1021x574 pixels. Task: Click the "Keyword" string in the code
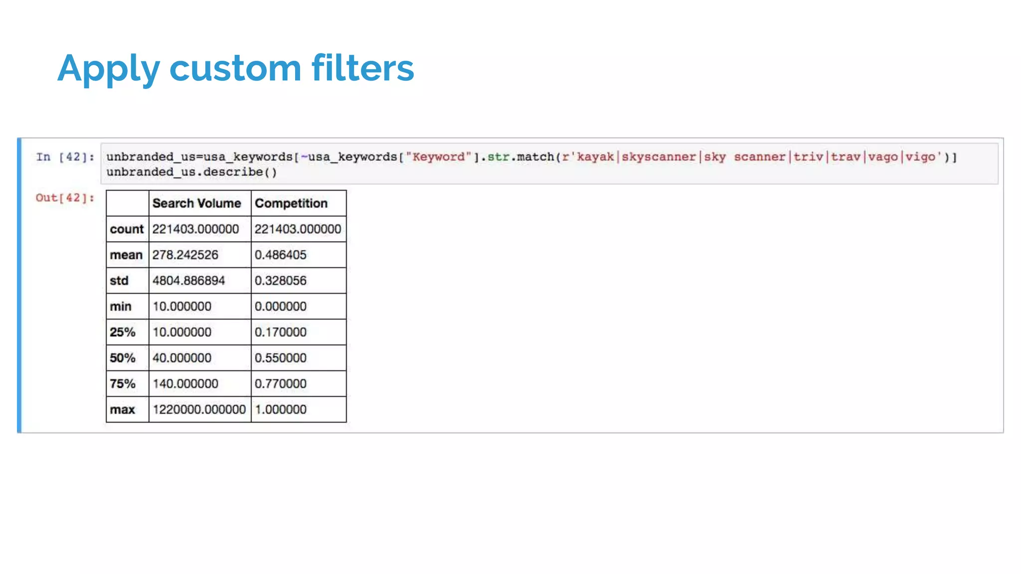coord(439,157)
